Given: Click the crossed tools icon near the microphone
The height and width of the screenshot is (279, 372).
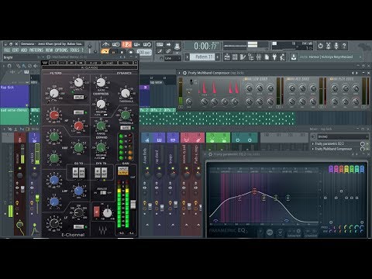Looking at the screenshot, I should pos(329,46).
